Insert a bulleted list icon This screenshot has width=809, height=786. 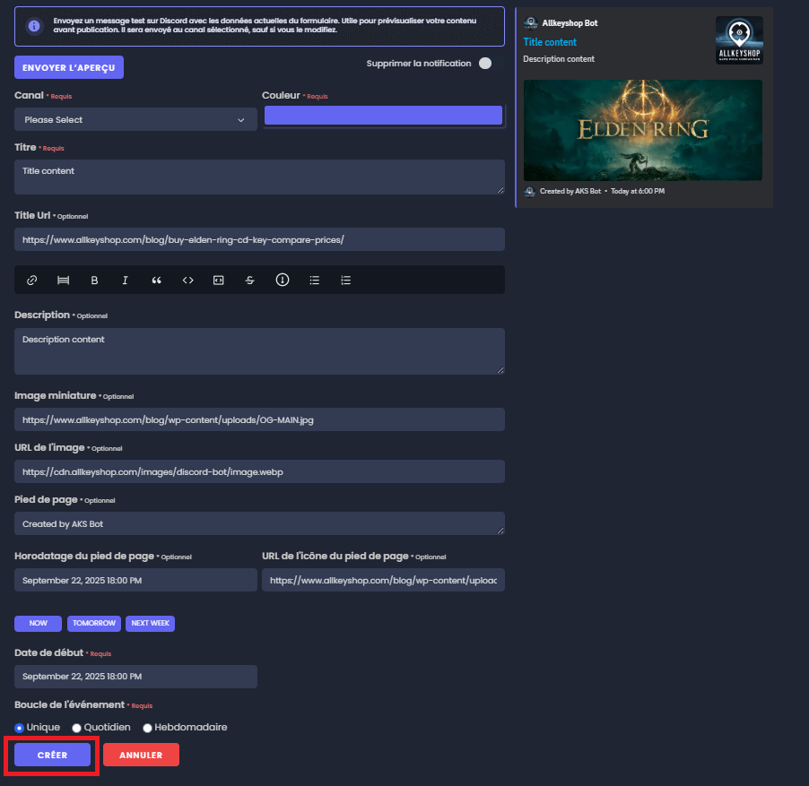coord(314,280)
